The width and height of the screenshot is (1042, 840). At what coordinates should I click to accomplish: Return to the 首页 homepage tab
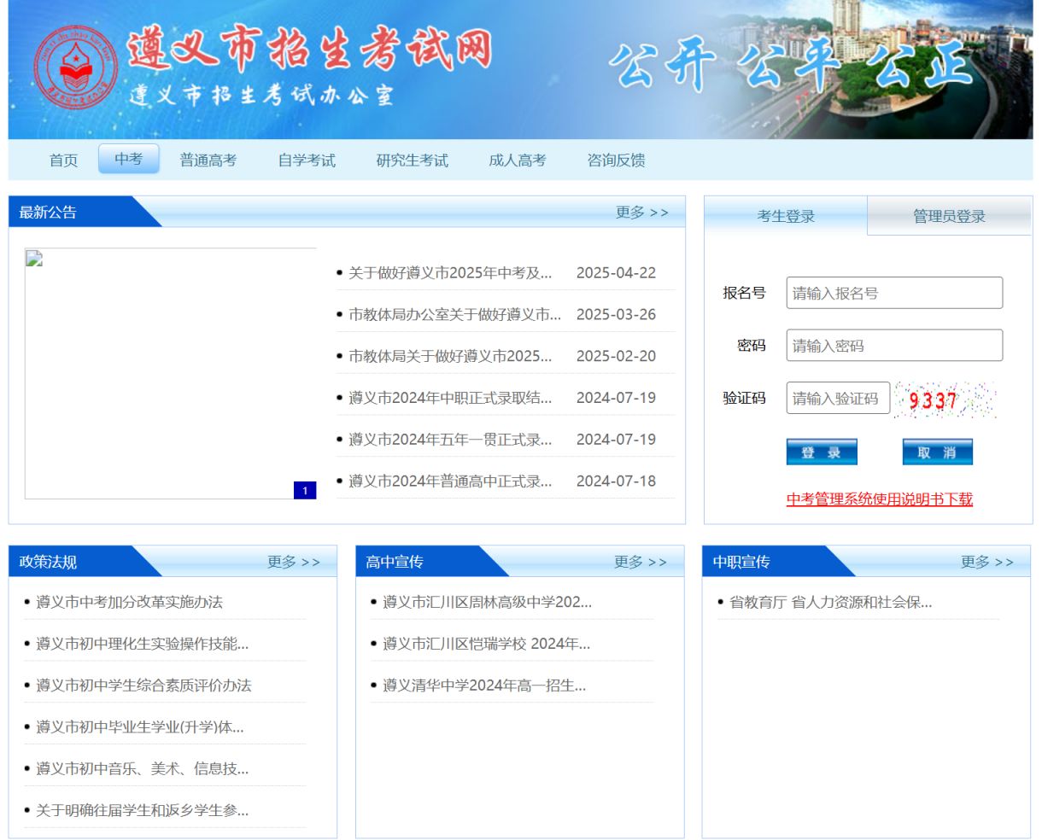coord(63,160)
